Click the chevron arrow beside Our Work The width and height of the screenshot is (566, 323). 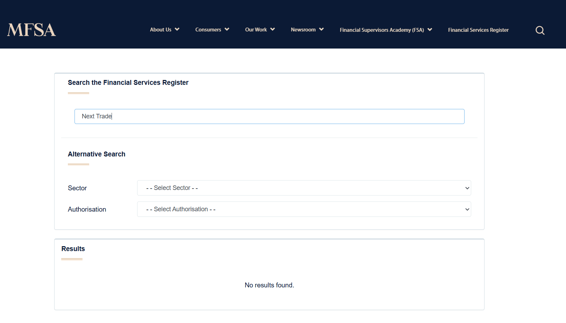[273, 29]
